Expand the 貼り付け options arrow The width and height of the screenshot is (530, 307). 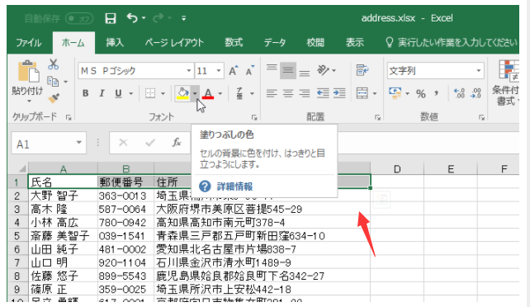29,101
